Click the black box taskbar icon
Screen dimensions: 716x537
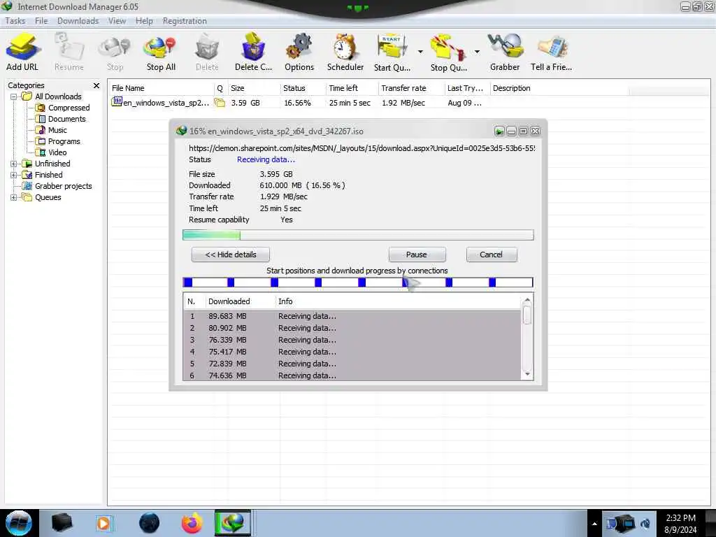62,523
